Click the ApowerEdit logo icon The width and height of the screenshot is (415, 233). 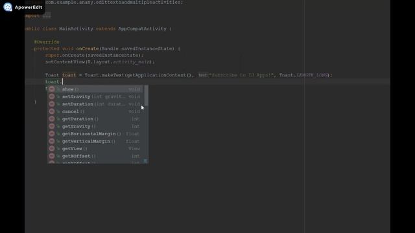click(x=8, y=7)
